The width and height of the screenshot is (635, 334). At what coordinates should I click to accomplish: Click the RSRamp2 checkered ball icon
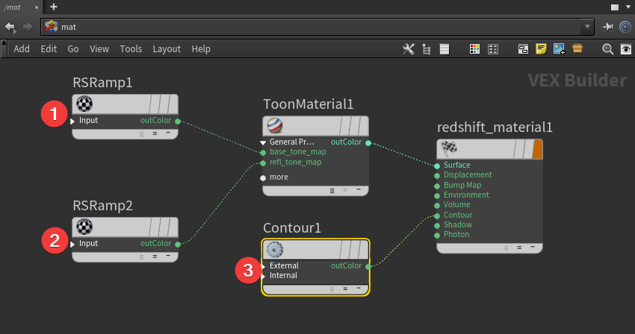pyautogui.click(x=84, y=227)
